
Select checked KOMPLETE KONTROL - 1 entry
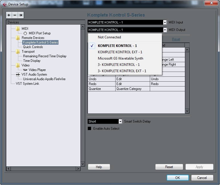pyautogui.click(x=117, y=46)
